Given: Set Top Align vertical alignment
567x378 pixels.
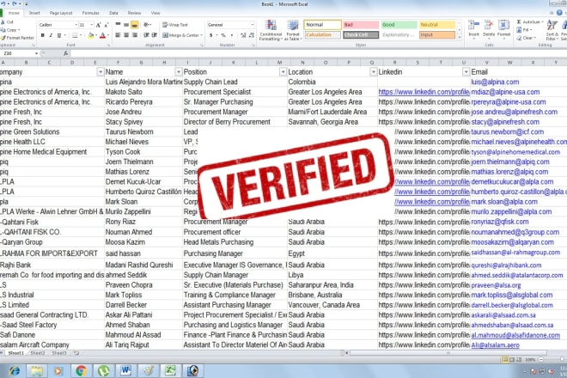Looking at the screenshot, I should click(119, 25).
